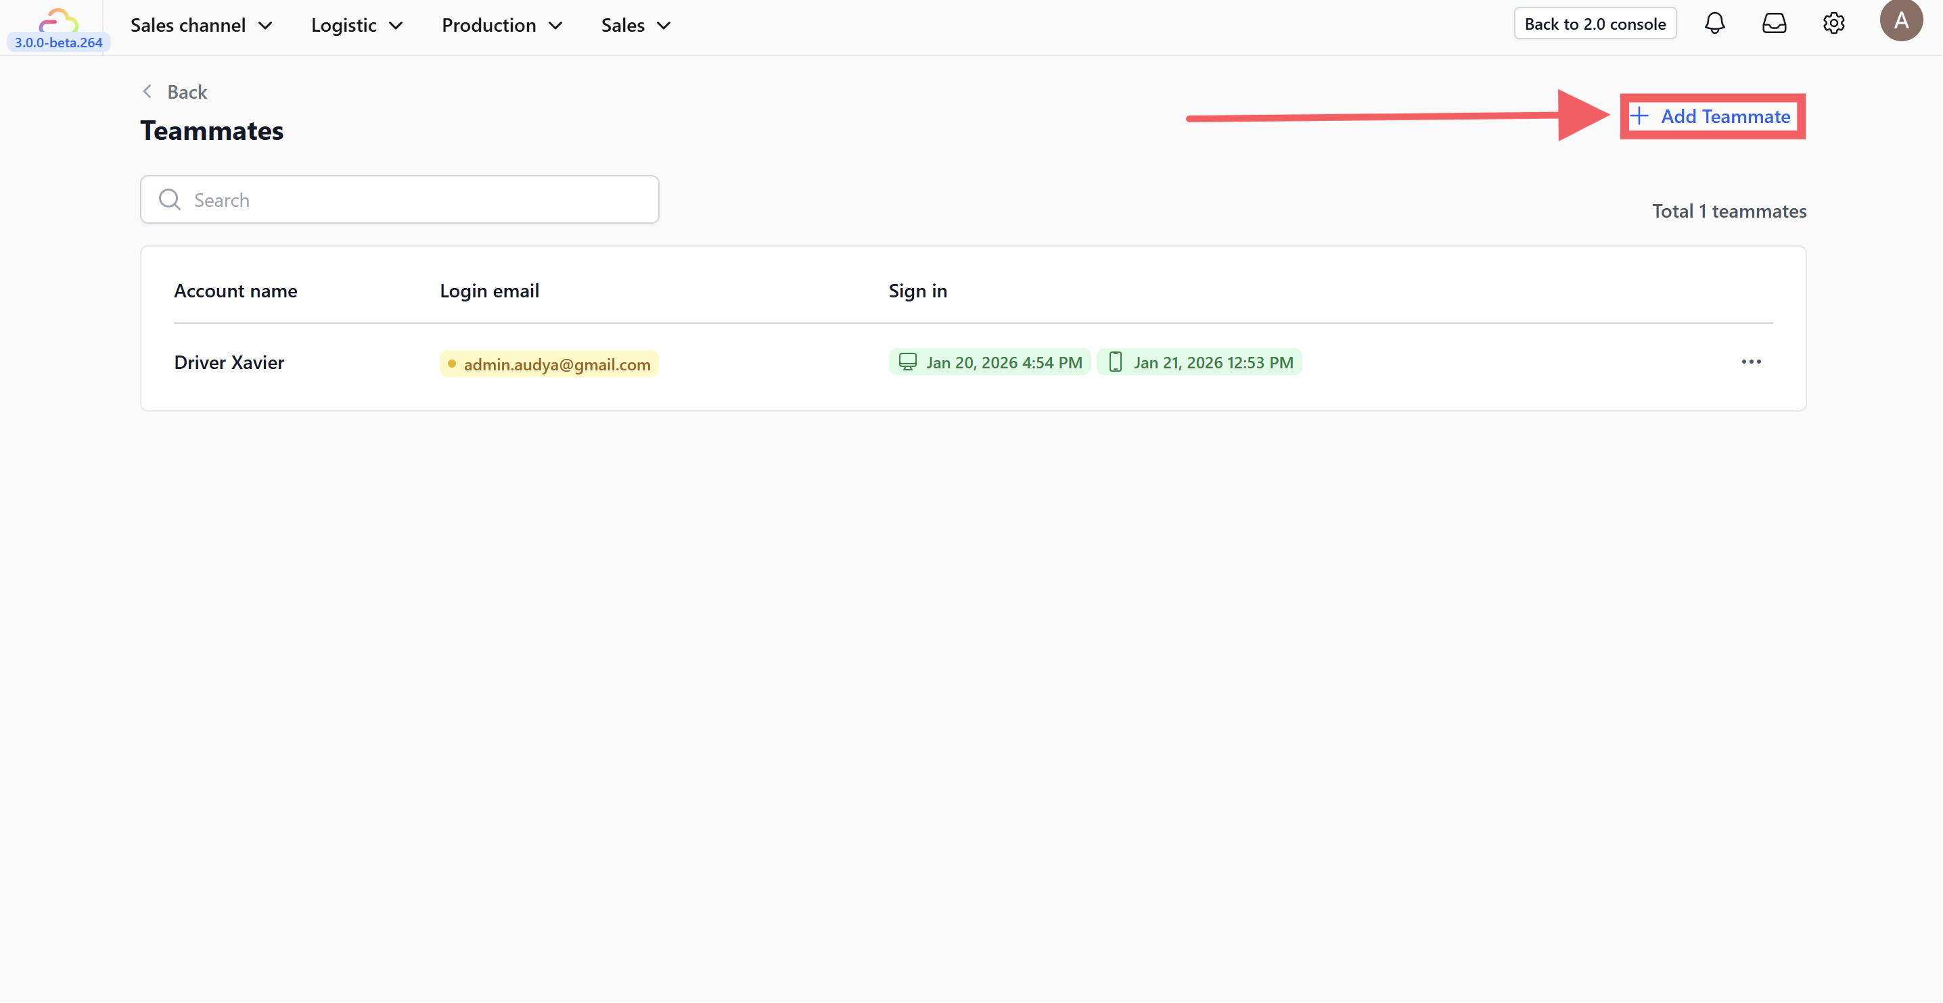Click the Add Teammate button
Screen dimensions: 1943x1003
1712,117
